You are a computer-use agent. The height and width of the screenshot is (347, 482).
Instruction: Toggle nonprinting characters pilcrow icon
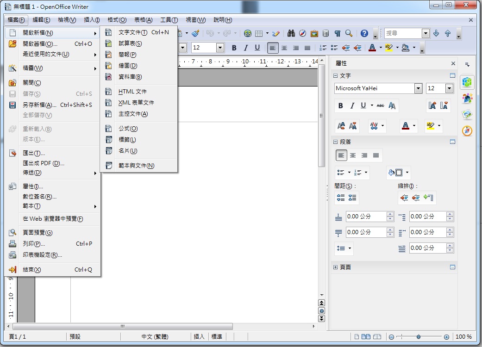pos(338,33)
